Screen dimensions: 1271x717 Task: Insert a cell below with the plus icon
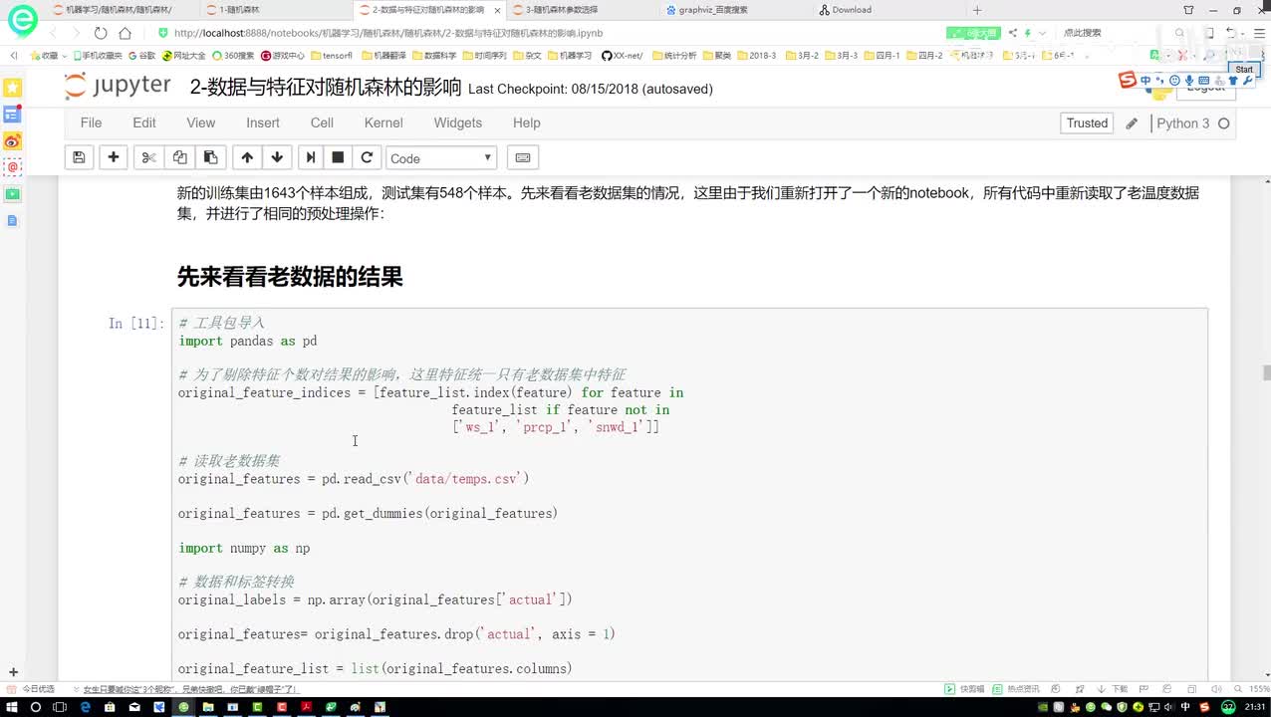coord(114,157)
